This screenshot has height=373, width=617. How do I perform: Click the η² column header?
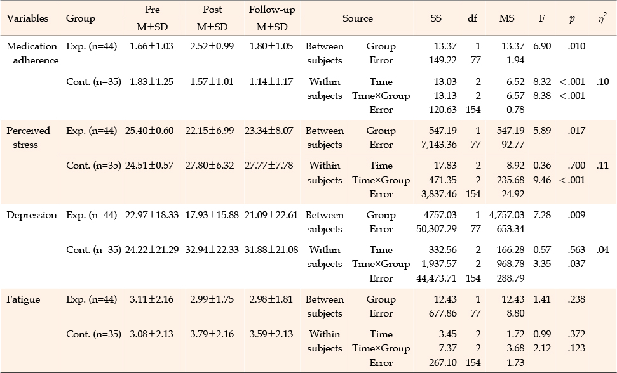(x=602, y=18)
